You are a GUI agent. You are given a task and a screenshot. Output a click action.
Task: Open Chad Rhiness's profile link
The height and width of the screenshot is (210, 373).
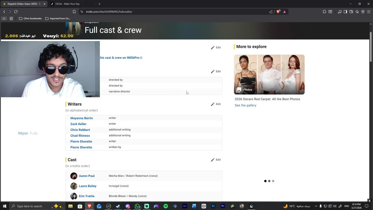80,136
